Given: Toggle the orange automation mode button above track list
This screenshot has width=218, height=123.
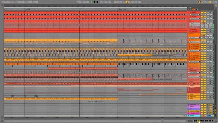Looking at the screenshot, I should (193, 9).
